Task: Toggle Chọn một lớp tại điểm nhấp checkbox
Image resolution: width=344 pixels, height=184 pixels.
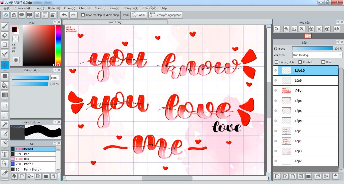Action: point(83,15)
